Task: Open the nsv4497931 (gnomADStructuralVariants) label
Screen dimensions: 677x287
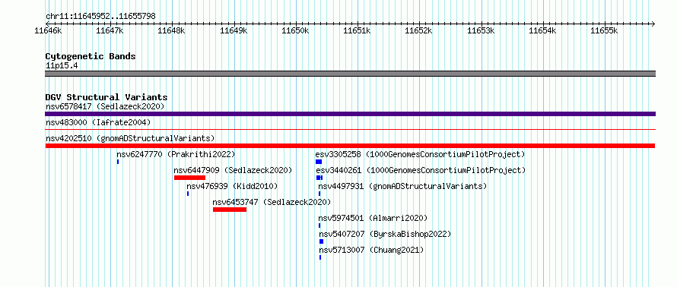Action: (402, 187)
